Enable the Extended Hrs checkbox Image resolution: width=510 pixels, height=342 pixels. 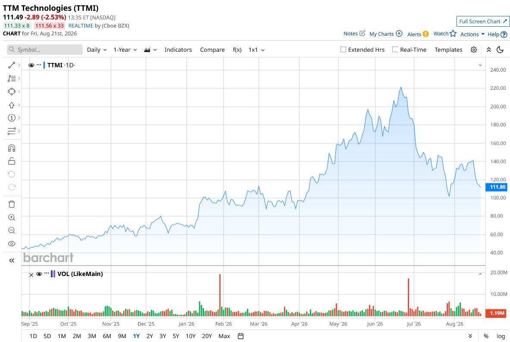coord(343,50)
